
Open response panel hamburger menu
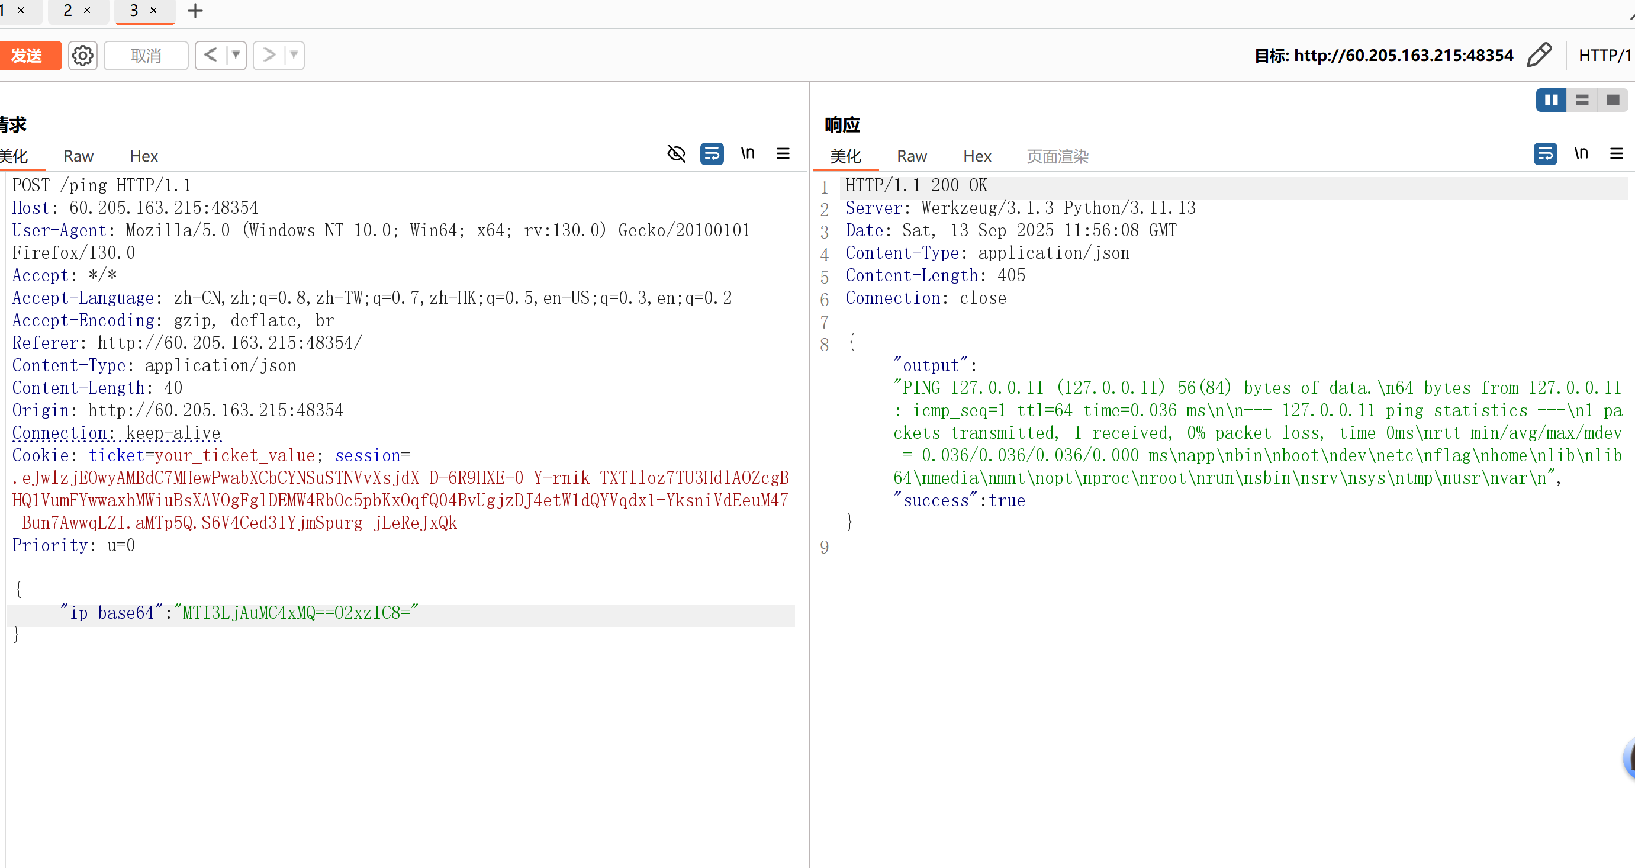tap(1616, 154)
